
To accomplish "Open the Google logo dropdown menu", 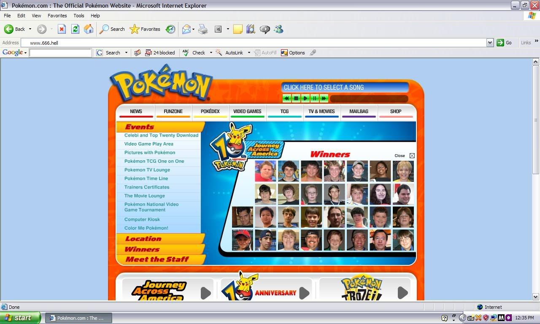I will (x=25, y=53).
